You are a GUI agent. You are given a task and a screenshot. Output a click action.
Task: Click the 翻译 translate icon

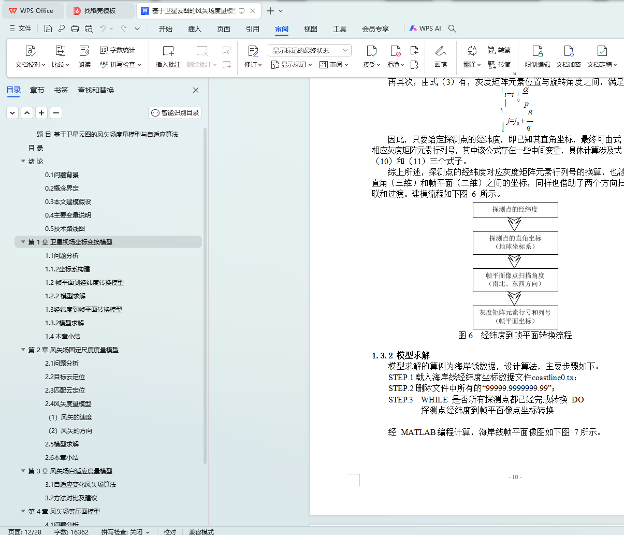[472, 51]
